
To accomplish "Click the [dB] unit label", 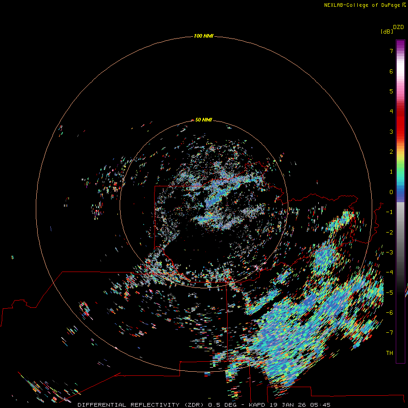I will [387, 31].
